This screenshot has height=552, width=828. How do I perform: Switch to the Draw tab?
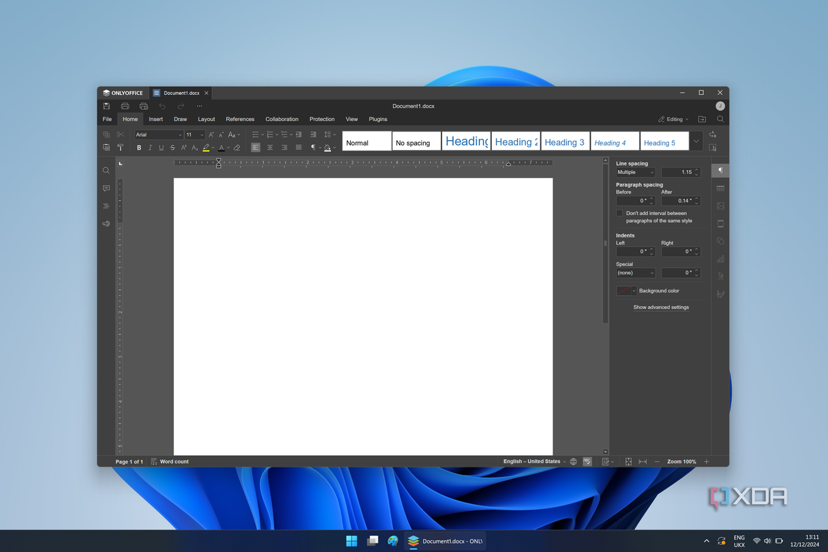click(x=181, y=119)
